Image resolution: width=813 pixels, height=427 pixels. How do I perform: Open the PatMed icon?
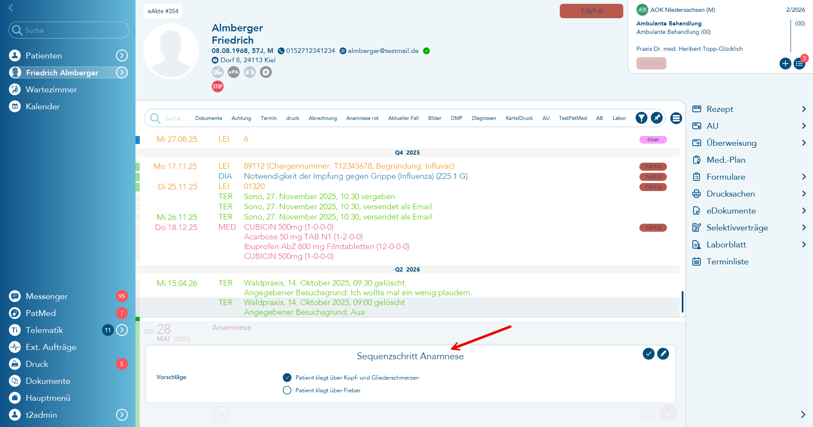click(x=15, y=313)
